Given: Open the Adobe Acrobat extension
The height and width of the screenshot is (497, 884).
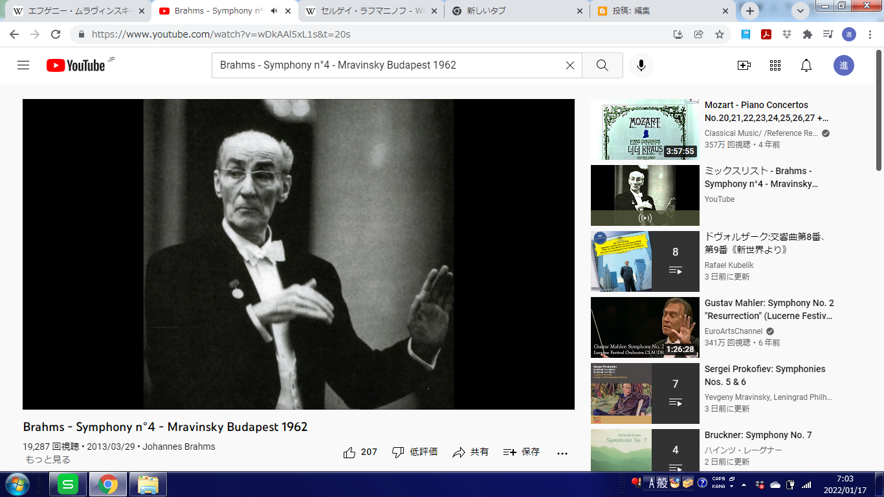Looking at the screenshot, I should coord(766,34).
